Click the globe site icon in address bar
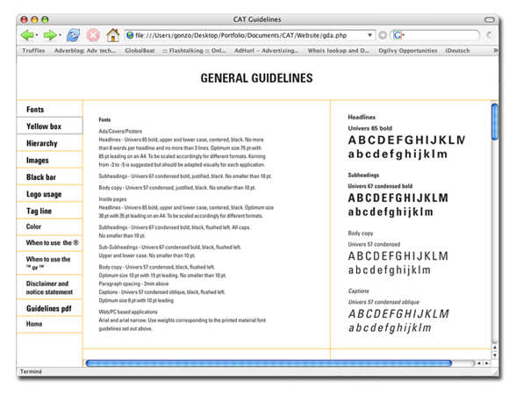The image size is (516, 395). coord(130,35)
